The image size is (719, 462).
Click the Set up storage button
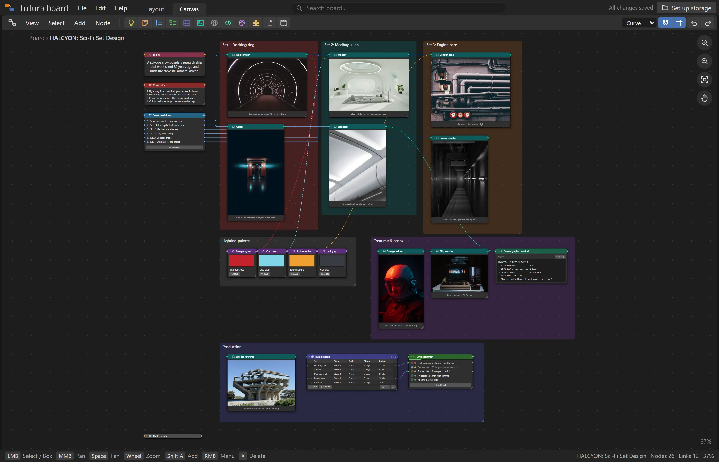click(x=686, y=8)
